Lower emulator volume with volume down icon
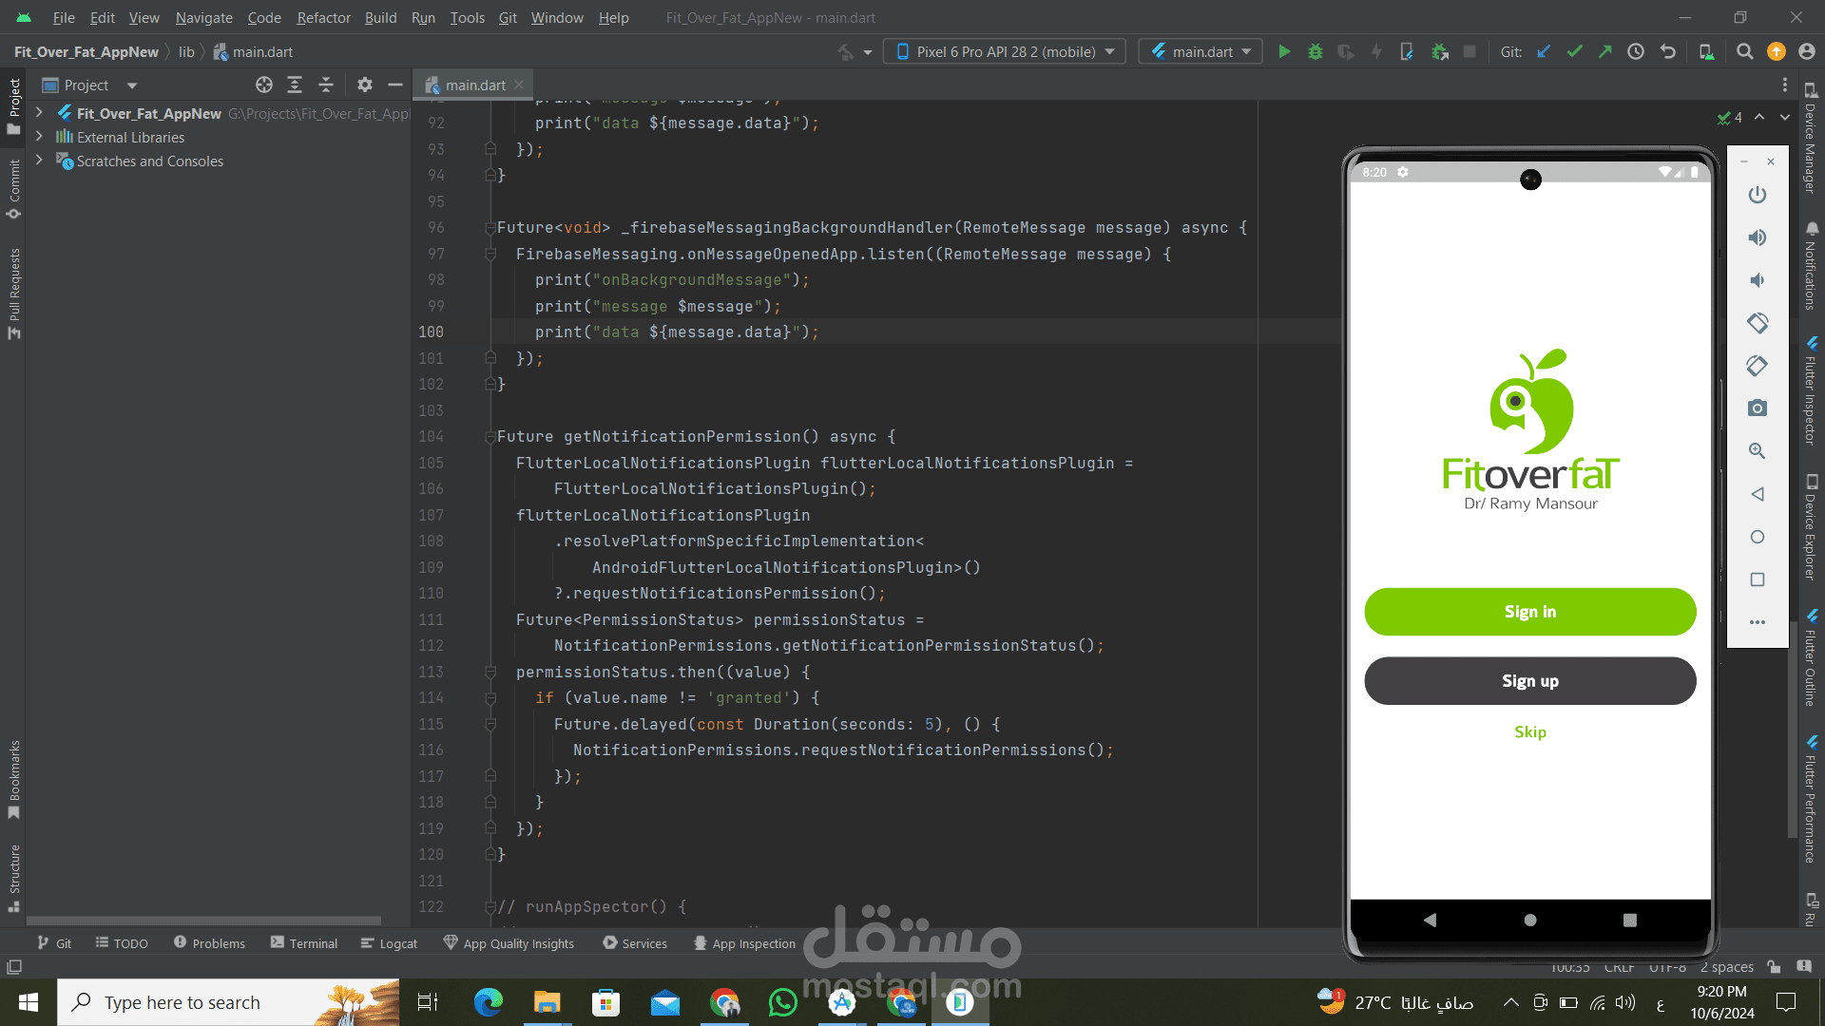The image size is (1825, 1026). 1758,280
